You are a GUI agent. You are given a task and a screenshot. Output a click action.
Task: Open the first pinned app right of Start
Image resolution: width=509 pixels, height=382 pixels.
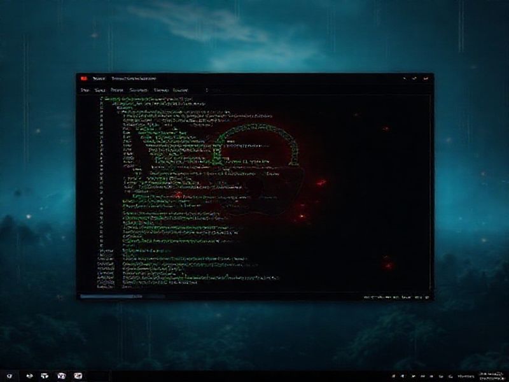pyautogui.click(x=29, y=376)
